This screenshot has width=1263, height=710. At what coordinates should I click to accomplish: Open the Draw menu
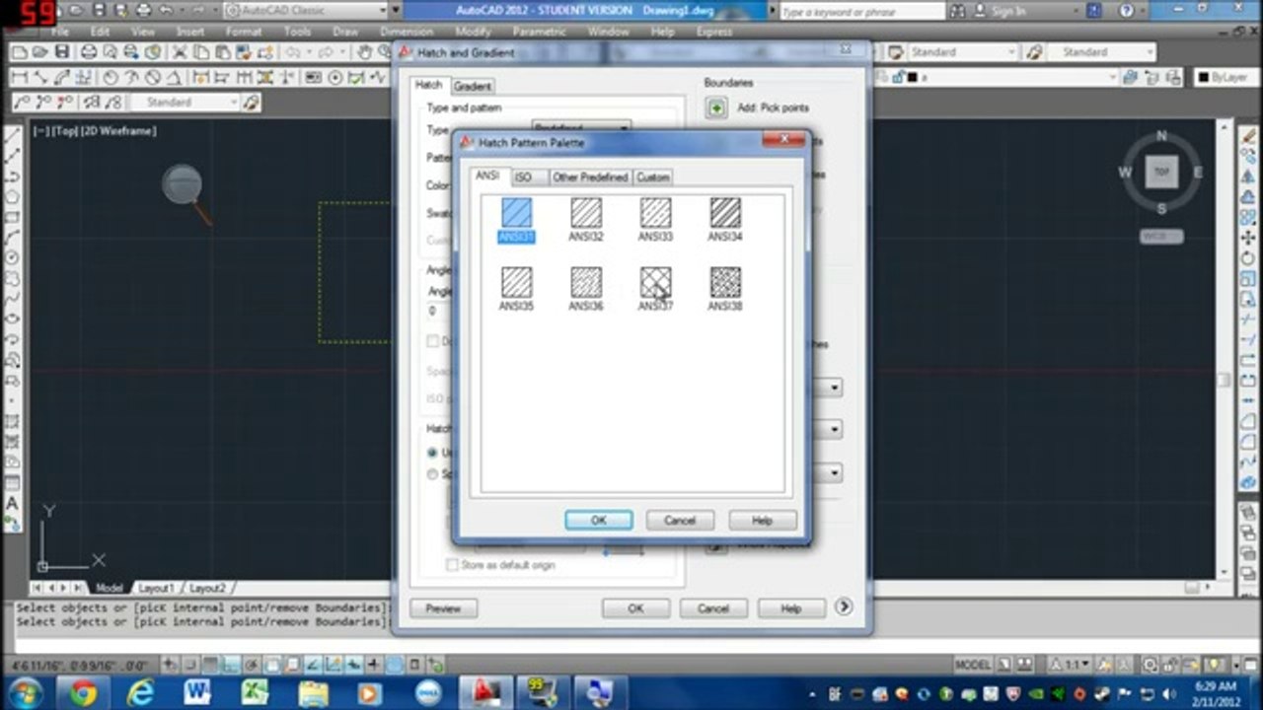(345, 32)
